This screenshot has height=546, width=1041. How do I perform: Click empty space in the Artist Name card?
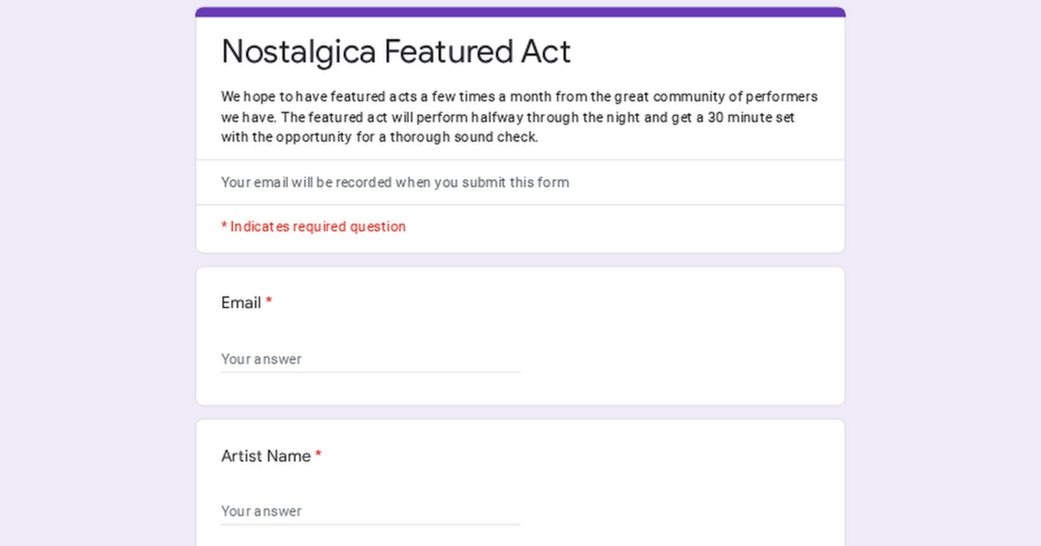[x=677, y=484]
